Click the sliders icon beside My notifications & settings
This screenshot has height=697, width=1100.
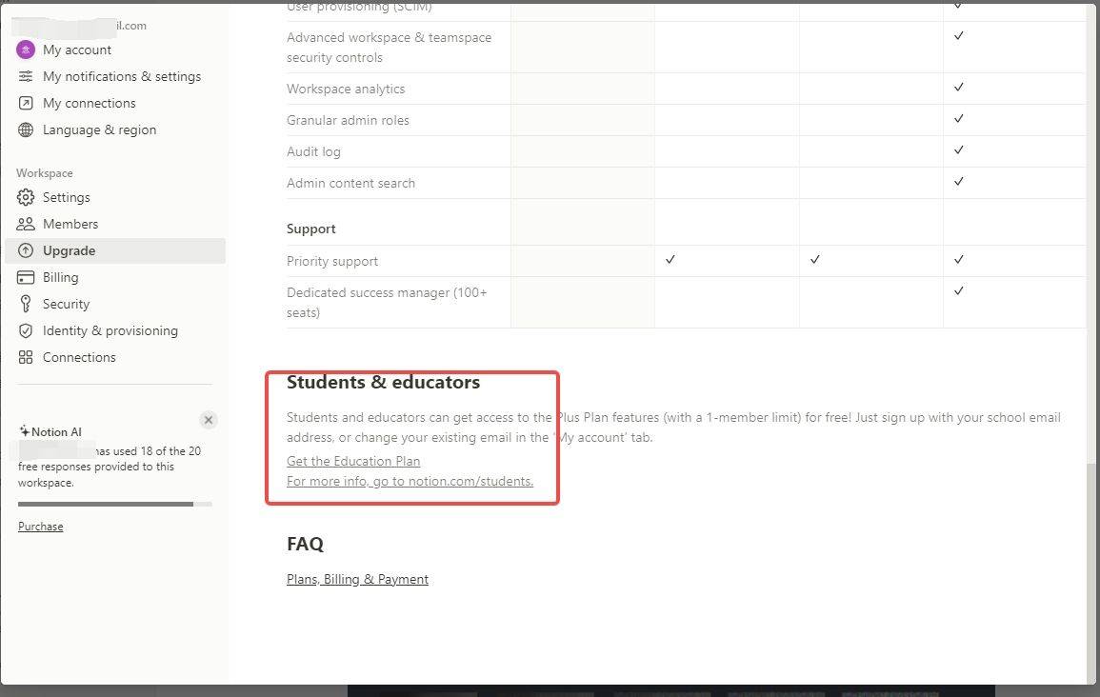pyautogui.click(x=26, y=76)
